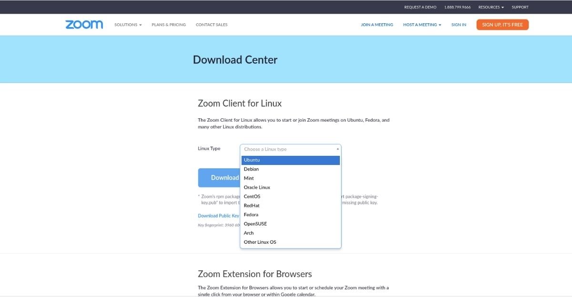
Task: Select Fedora option
Action: point(291,215)
